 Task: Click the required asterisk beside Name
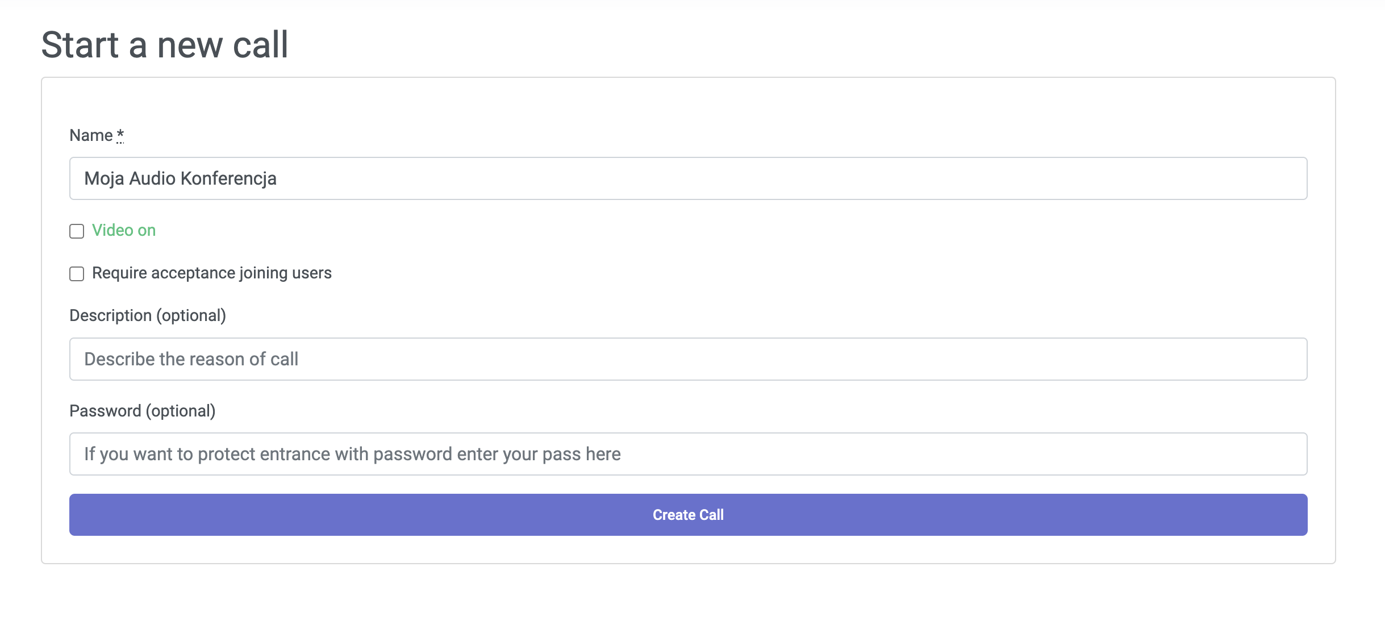(x=120, y=135)
